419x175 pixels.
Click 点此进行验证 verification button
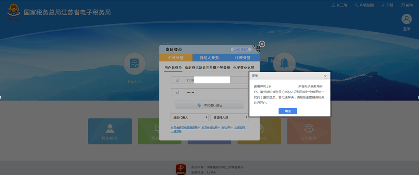point(209,105)
